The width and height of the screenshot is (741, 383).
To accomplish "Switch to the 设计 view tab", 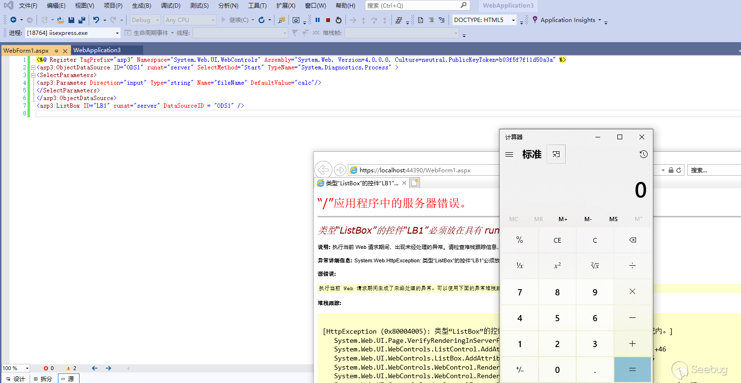I will 15,379.
